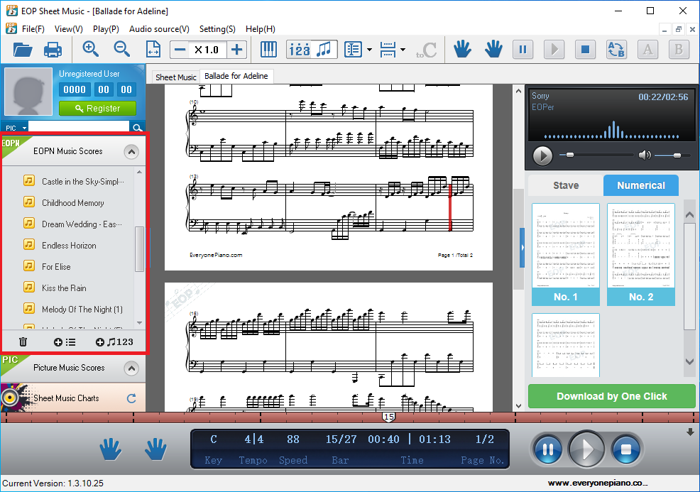This screenshot has width=700, height=492.
Task: Toggle stave music note display in toolbar
Action: tap(324, 50)
